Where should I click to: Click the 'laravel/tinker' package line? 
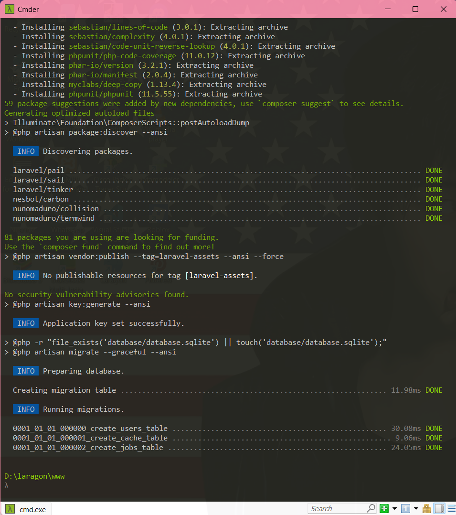point(227,190)
